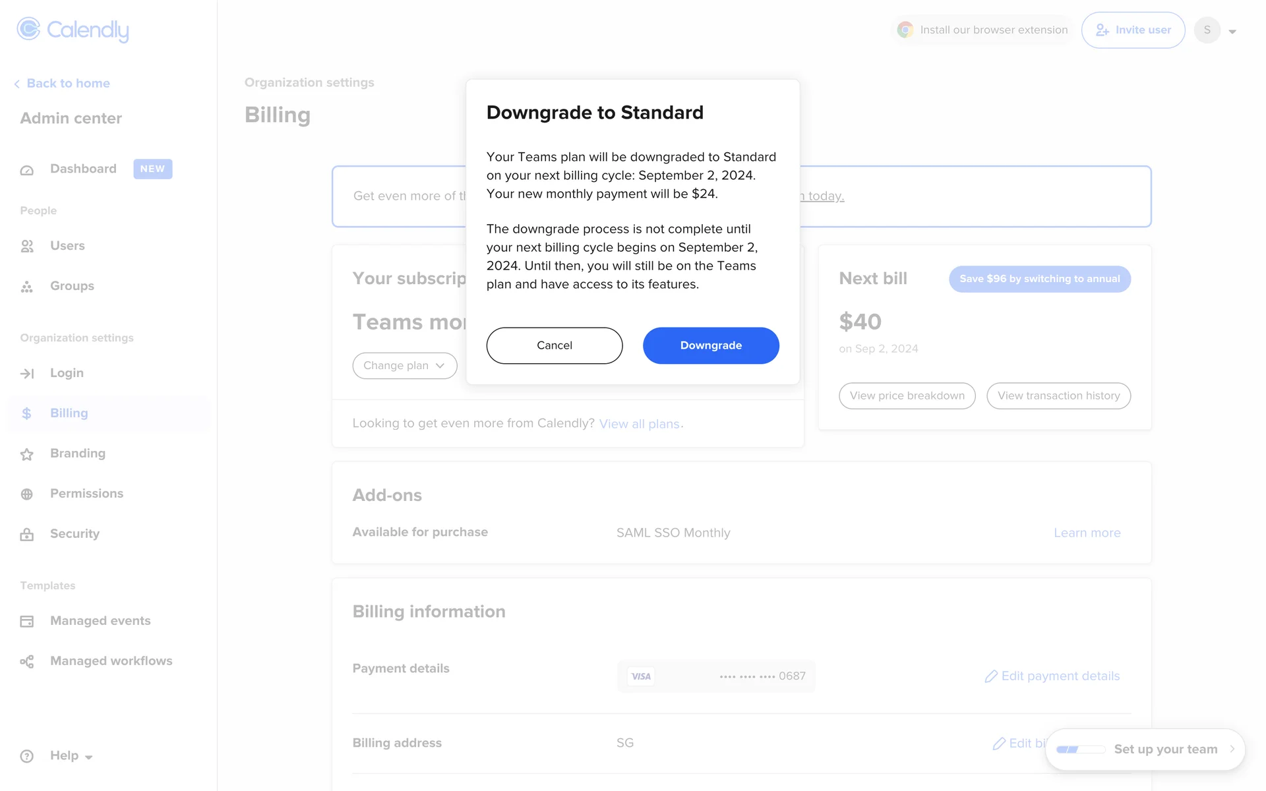Cancel the downgrade dialog
This screenshot has width=1266, height=791.
click(554, 345)
